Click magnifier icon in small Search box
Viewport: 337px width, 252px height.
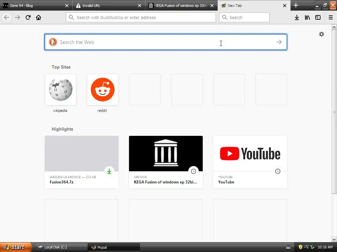[x=224, y=17]
